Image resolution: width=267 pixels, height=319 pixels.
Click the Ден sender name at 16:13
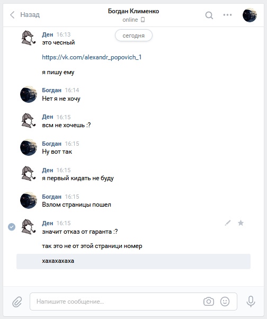tap(48, 34)
